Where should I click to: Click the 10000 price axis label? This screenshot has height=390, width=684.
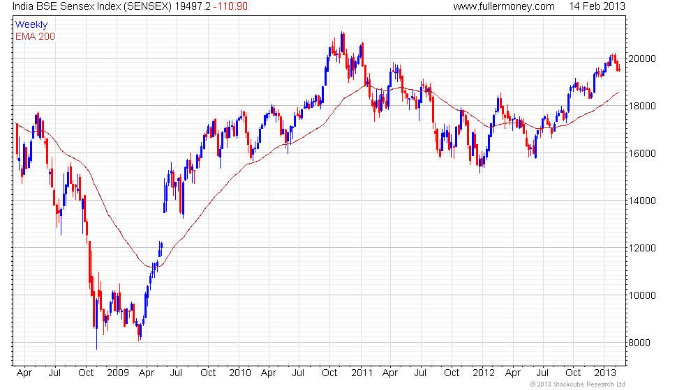click(641, 296)
